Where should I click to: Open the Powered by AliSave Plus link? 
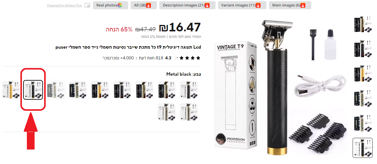[x=64, y=6]
